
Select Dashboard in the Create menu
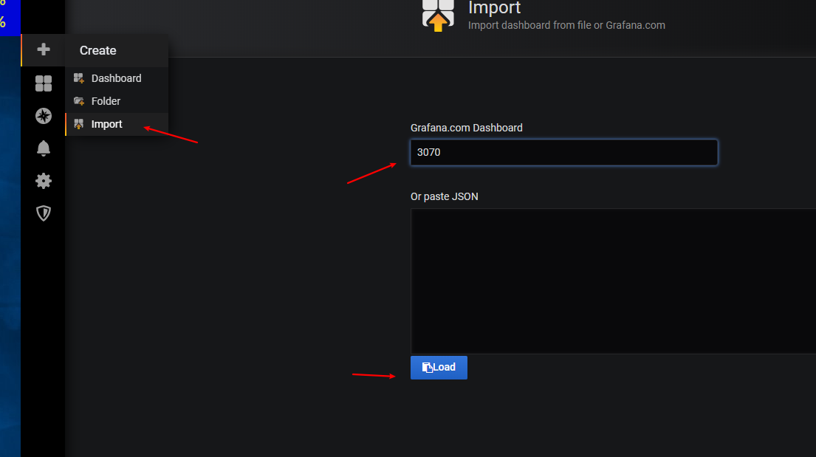coord(117,78)
